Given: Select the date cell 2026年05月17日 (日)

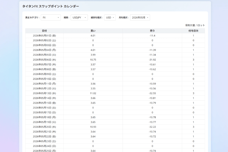Looking at the screenshot, I should click(x=44, y=112).
